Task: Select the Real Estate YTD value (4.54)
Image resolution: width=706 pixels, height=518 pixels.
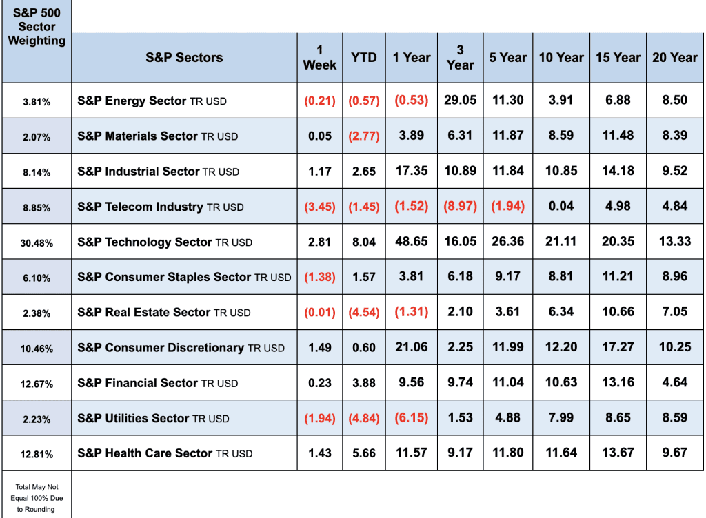Action: [364, 312]
